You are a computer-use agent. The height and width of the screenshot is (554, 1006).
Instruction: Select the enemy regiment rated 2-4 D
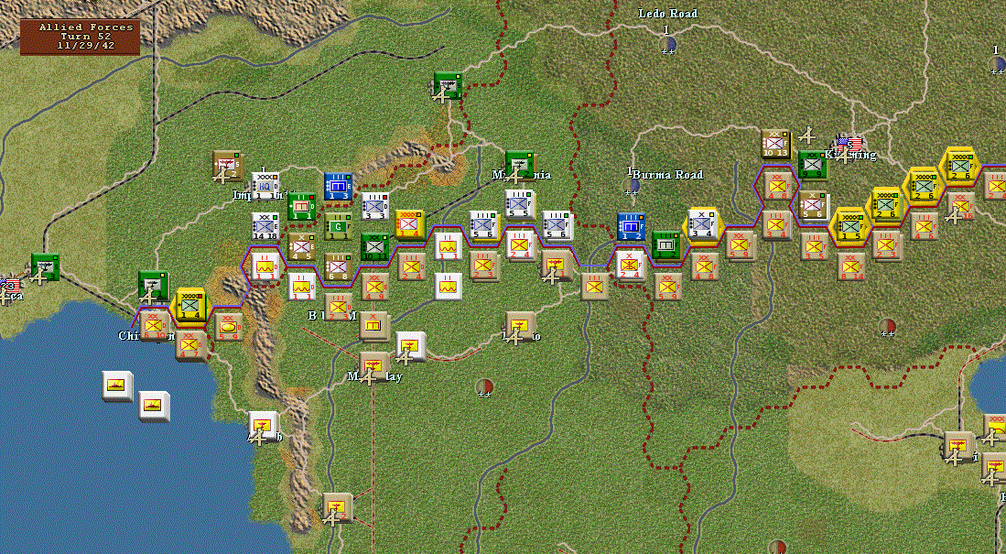pos(411,266)
